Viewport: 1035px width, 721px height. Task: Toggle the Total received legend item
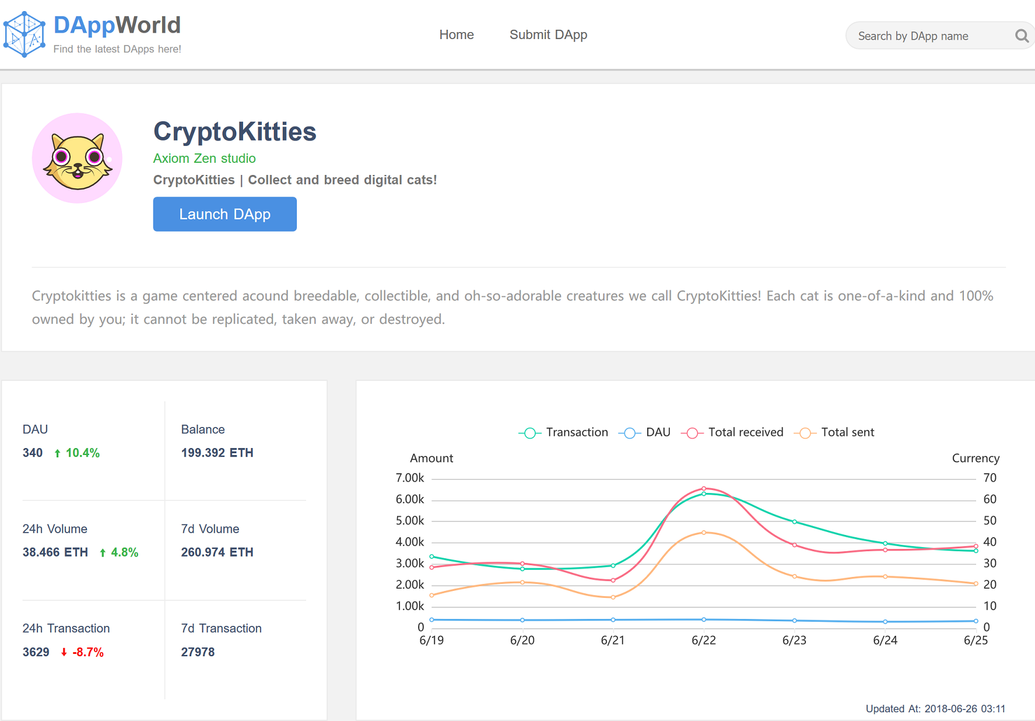732,433
